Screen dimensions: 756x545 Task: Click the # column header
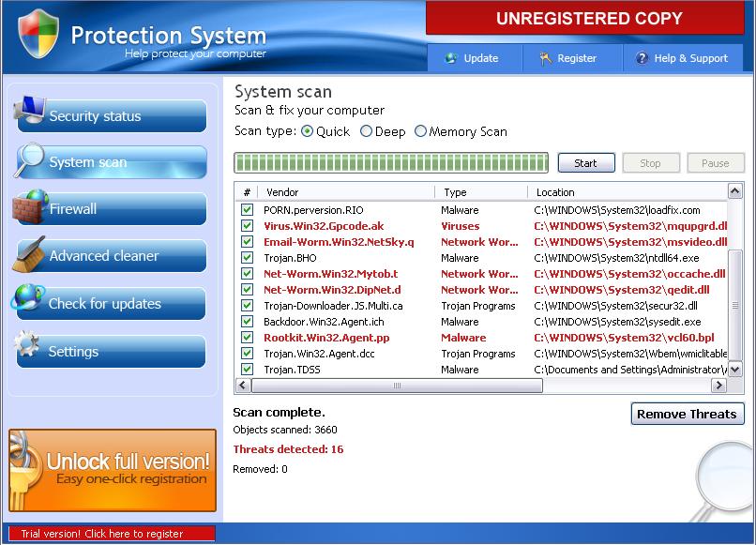247,192
